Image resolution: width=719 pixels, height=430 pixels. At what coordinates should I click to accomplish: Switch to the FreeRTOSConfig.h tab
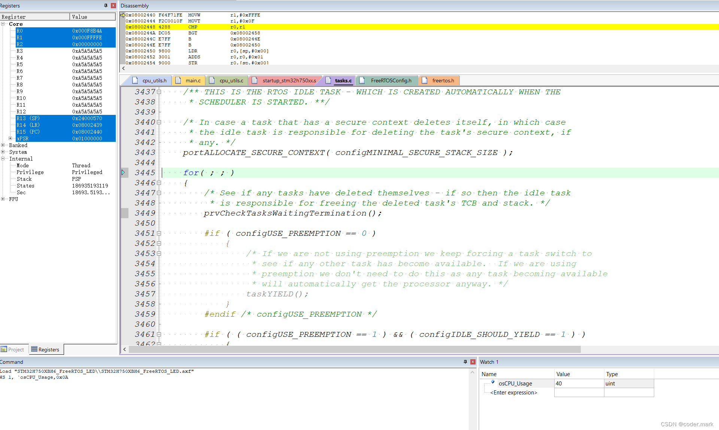pos(391,80)
